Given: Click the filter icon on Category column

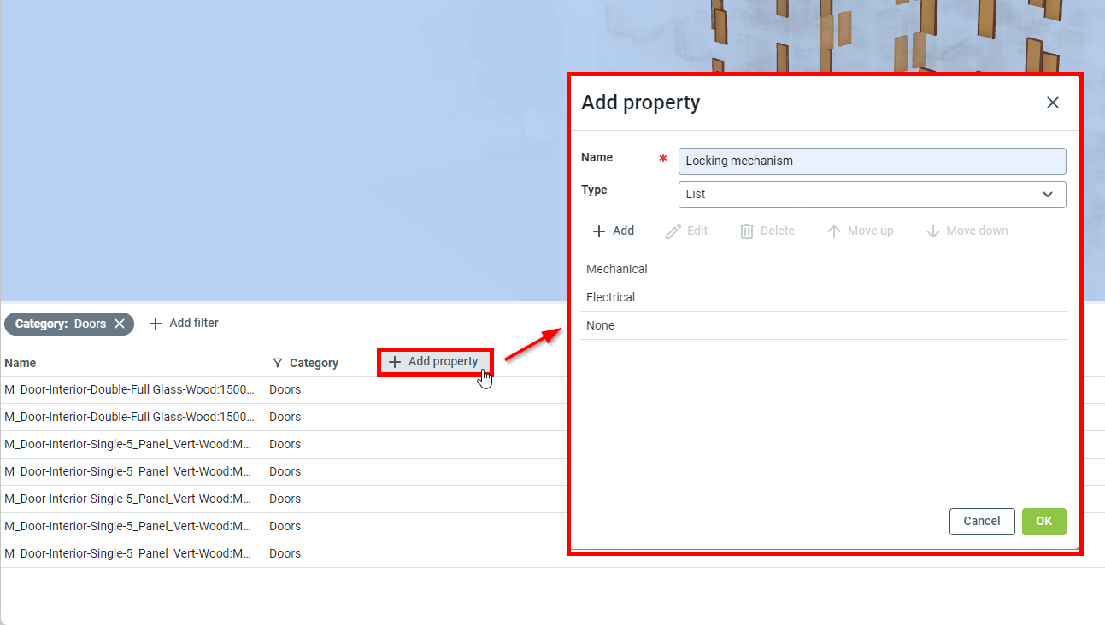Looking at the screenshot, I should 277,363.
